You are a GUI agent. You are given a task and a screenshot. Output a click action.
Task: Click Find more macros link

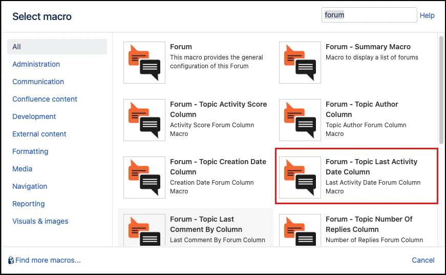coord(48,260)
